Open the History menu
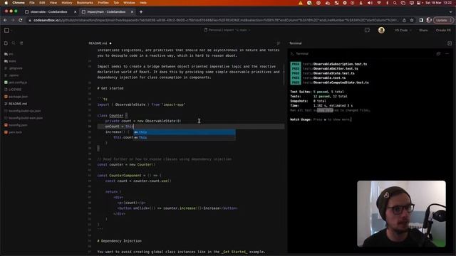The width and height of the screenshot is (456, 256). pyautogui.click(x=66, y=3)
